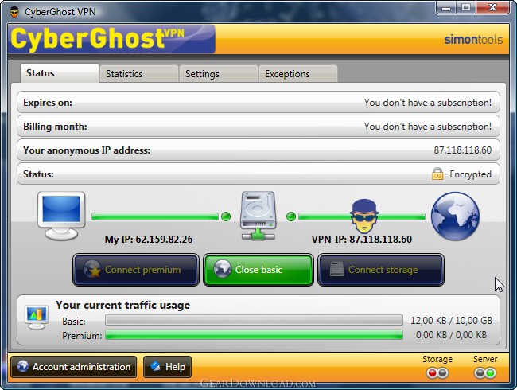Click the traffic usage chart monitor icon
The image size is (517, 390).
37,317
